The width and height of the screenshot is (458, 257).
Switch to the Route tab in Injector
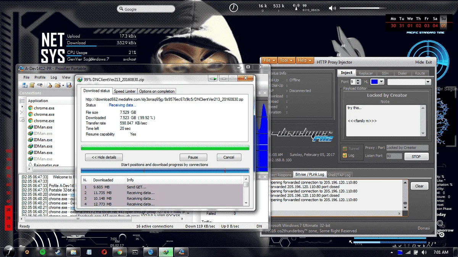[x=420, y=73]
